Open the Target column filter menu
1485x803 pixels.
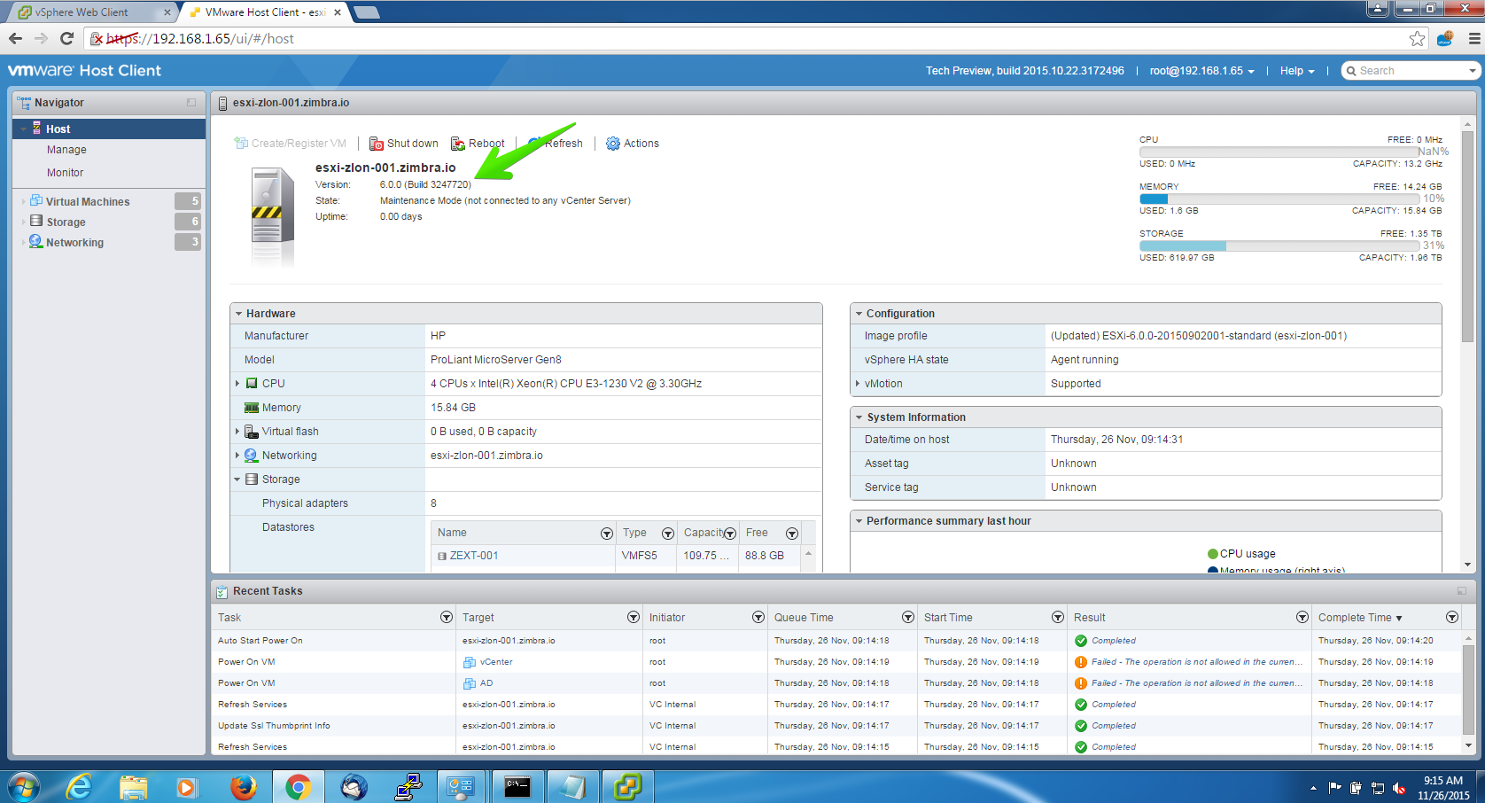(634, 618)
